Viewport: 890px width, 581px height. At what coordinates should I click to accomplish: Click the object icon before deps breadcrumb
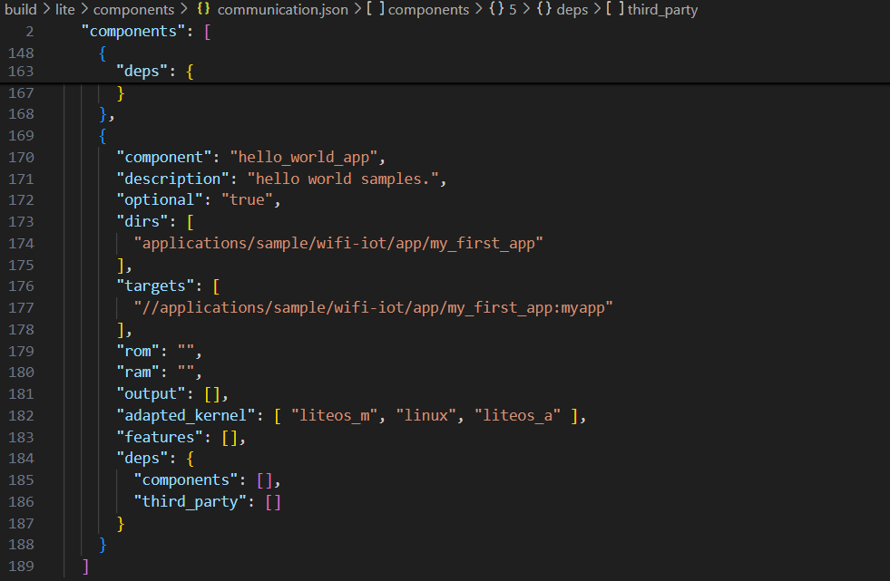[x=543, y=10]
